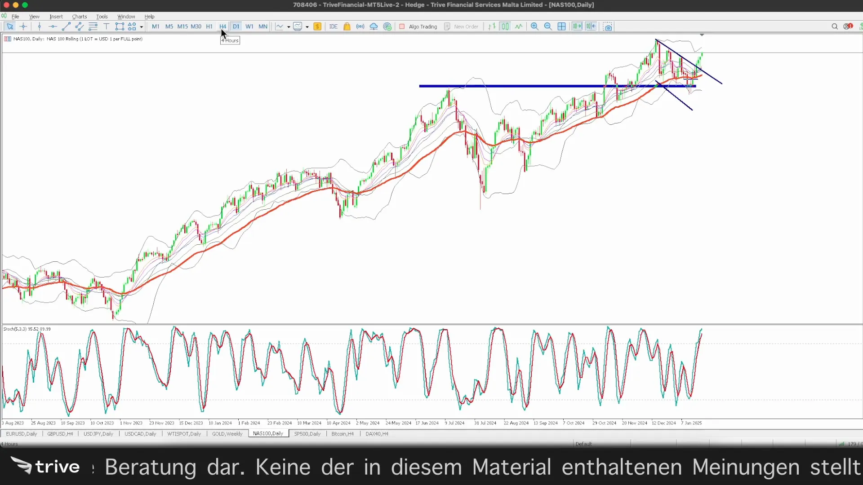Switch chart to H1 timeframe
Screen dimensions: 863x485
pyautogui.click(x=209, y=26)
